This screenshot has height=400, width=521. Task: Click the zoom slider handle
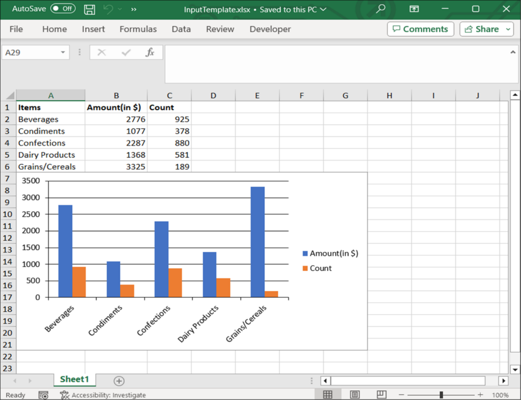[x=441, y=395]
